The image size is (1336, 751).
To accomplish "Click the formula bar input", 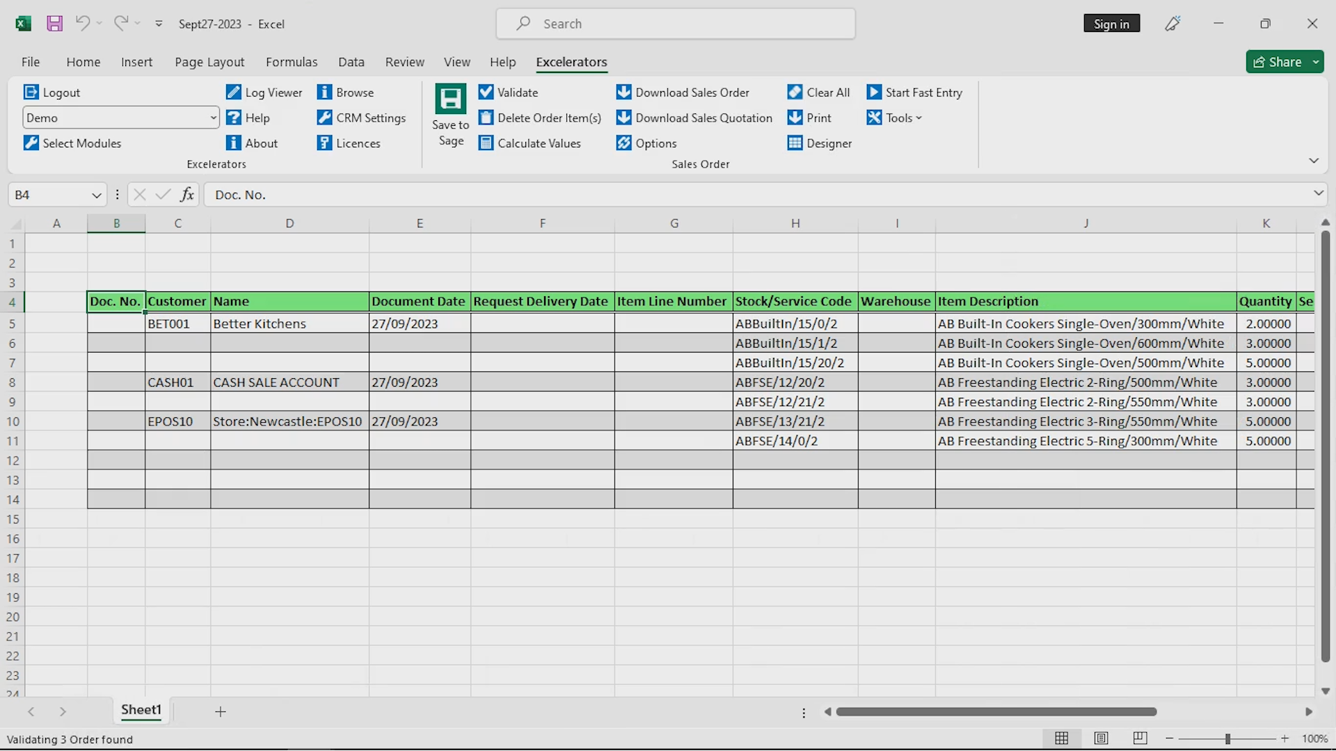I will [x=757, y=195].
